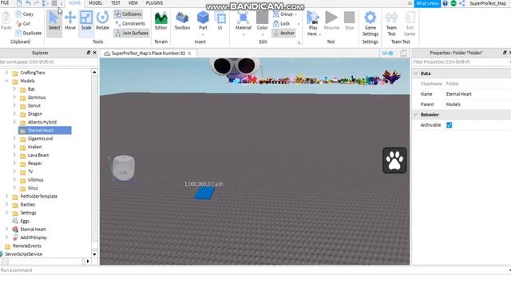Collapse the Behavior properties section
Screen dimensions: 511x287
coord(415,115)
